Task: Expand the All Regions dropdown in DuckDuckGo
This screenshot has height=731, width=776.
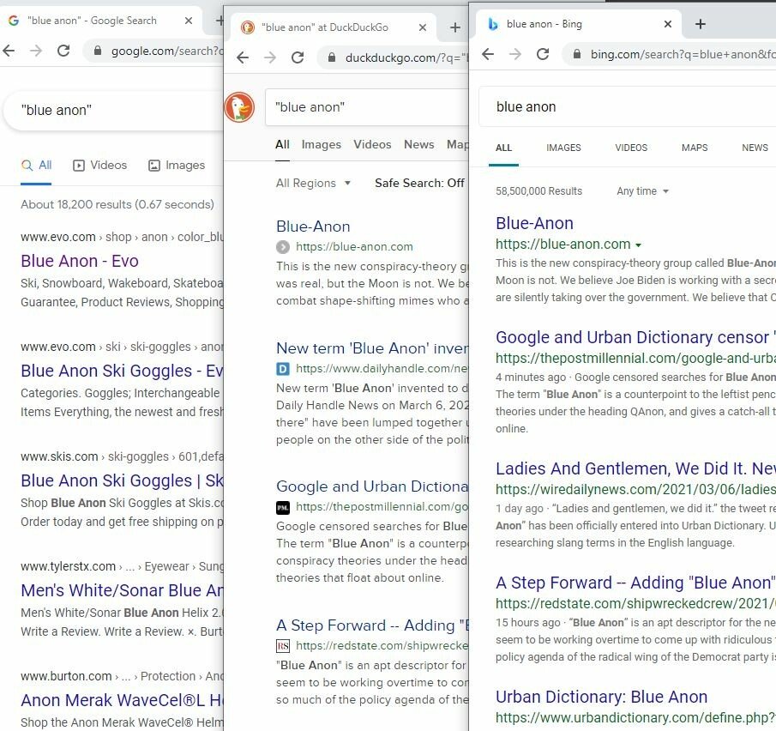Action: [313, 184]
